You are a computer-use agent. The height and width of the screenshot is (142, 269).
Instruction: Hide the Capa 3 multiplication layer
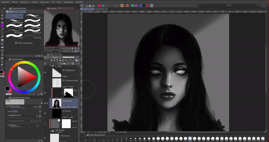pyautogui.click(x=45, y=72)
